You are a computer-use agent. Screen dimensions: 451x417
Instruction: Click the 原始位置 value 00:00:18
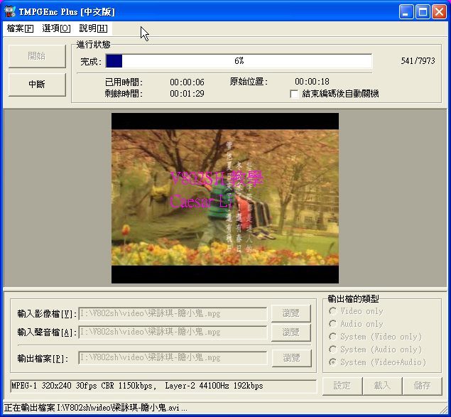pyautogui.click(x=312, y=82)
